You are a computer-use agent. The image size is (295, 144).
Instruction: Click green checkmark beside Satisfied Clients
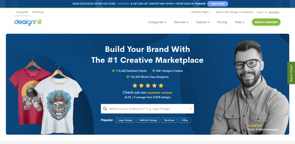coord(114,71)
